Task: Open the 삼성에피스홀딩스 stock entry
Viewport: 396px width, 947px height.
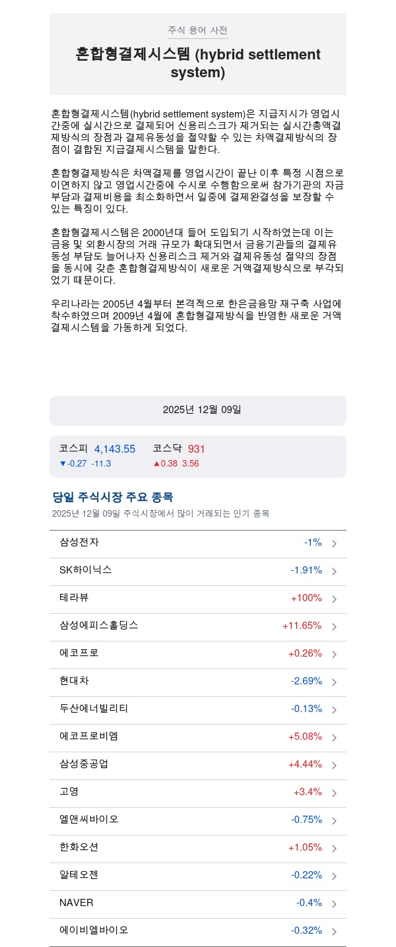Action: [99, 626]
